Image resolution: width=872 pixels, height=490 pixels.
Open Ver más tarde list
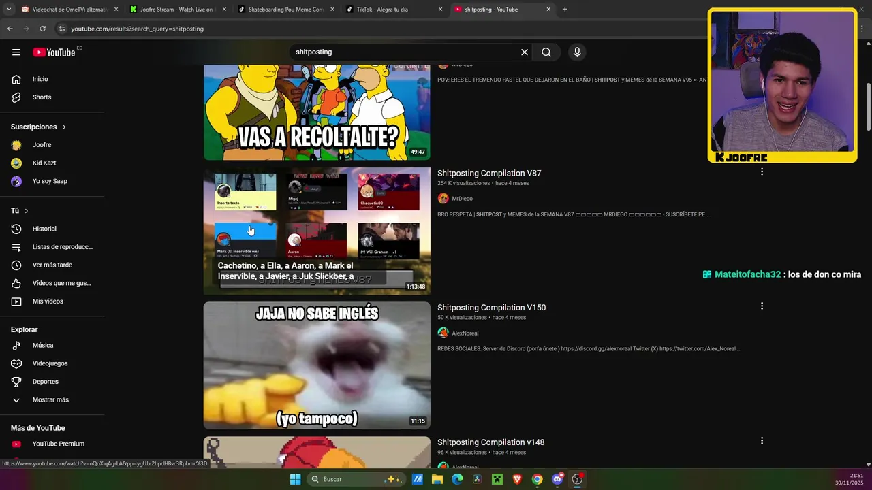[52, 265]
